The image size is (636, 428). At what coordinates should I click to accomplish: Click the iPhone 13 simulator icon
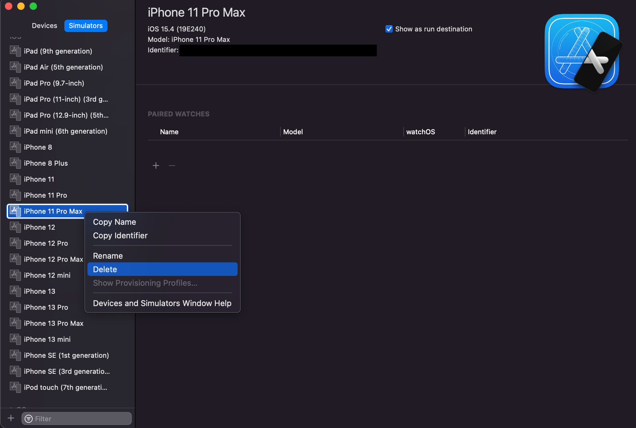pos(15,291)
